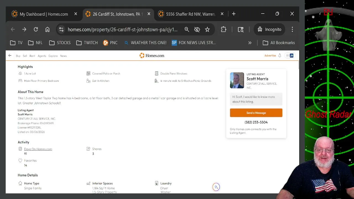
Task: Click the Days On Homes.com link
Action: click(38, 149)
